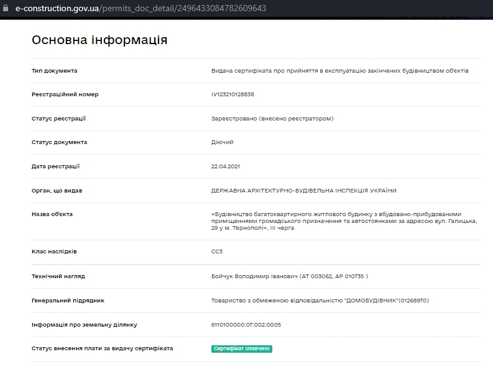Click the e-construction.gov.ua URL in the address bar

click(x=141, y=8)
